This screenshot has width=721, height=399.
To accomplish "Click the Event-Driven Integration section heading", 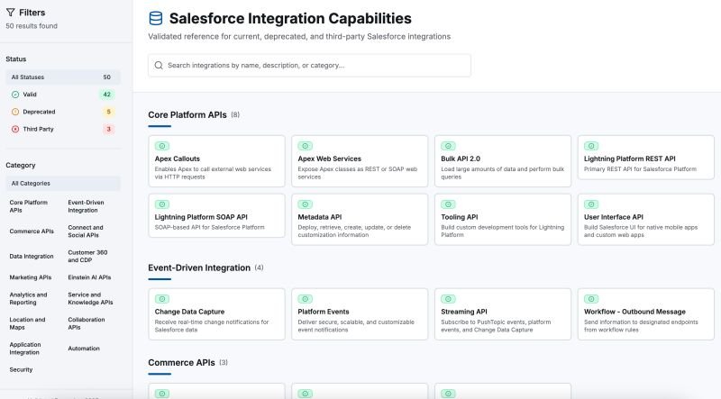I will pos(199,268).
